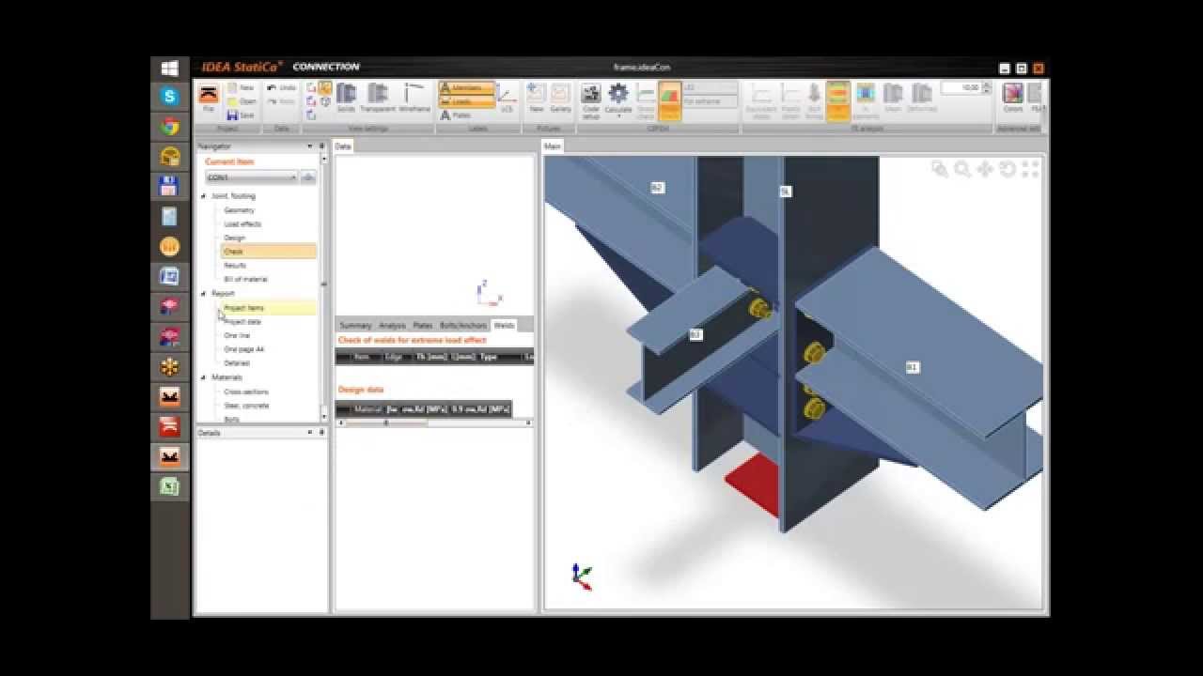Select Check in the navigator
The width and height of the screenshot is (1203, 676).
[x=269, y=252]
